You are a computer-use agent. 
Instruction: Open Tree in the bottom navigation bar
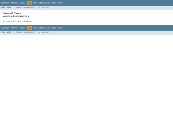(x=35, y=28)
